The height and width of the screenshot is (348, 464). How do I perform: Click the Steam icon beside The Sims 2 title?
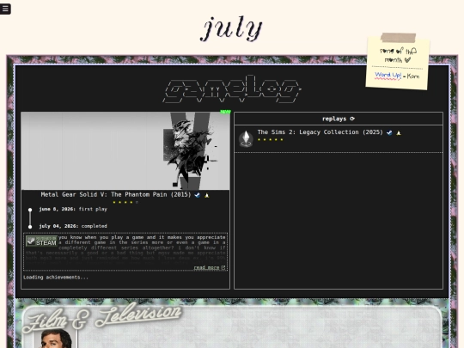(x=389, y=132)
